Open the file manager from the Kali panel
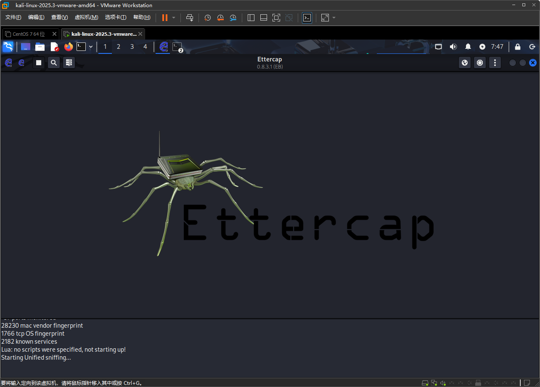The height and width of the screenshot is (387, 540). click(x=40, y=47)
